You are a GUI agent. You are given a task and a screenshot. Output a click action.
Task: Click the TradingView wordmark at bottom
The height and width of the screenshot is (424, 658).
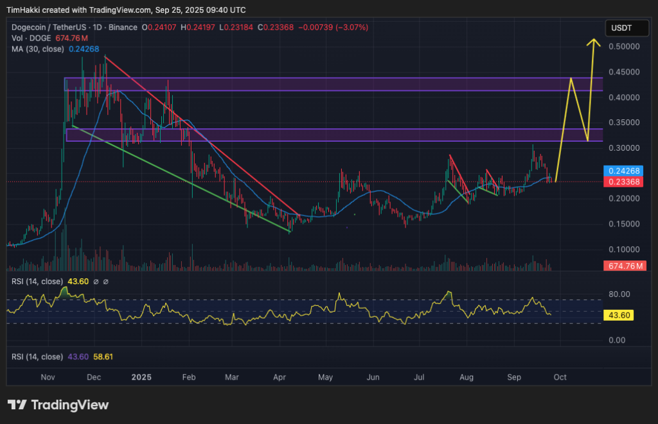coord(69,405)
